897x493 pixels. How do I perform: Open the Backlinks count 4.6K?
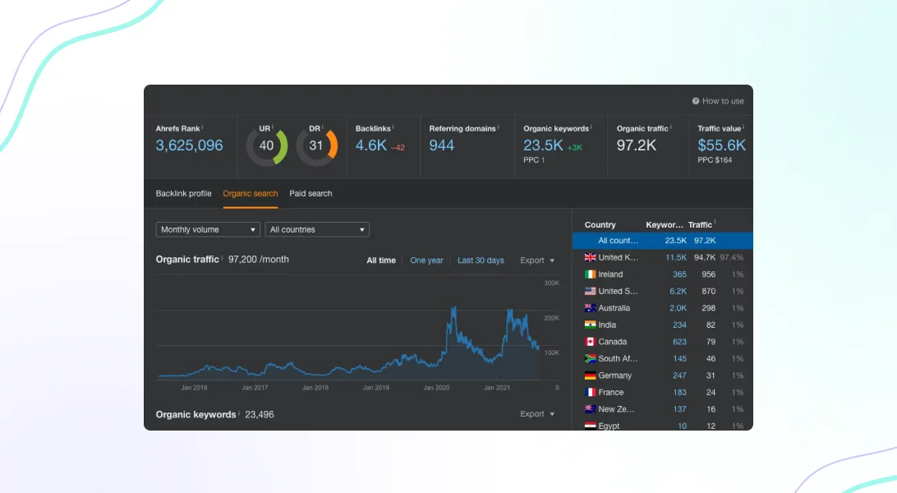[x=371, y=145]
